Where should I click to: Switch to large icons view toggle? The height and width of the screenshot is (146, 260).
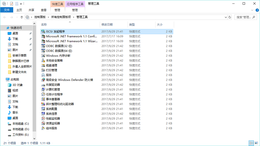tap(256, 143)
